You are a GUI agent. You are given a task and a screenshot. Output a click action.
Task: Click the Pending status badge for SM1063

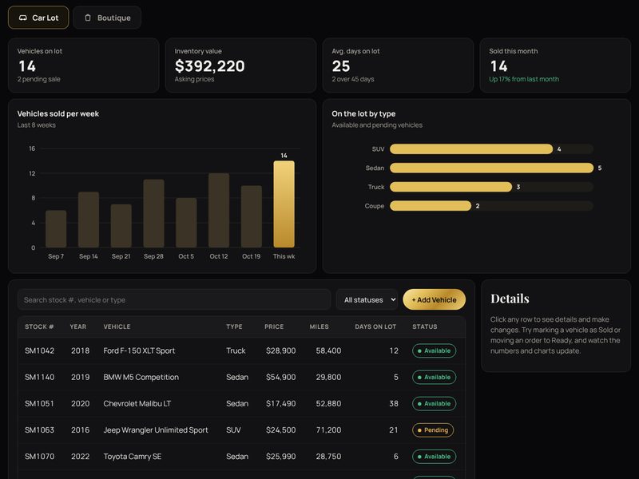coord(433,430)
